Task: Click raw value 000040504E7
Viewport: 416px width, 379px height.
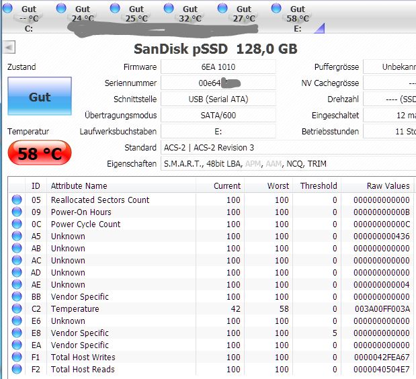Action: (x=382, y=369)
